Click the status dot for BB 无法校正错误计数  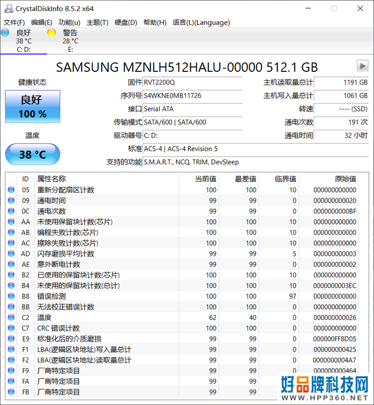pos(11,307)
